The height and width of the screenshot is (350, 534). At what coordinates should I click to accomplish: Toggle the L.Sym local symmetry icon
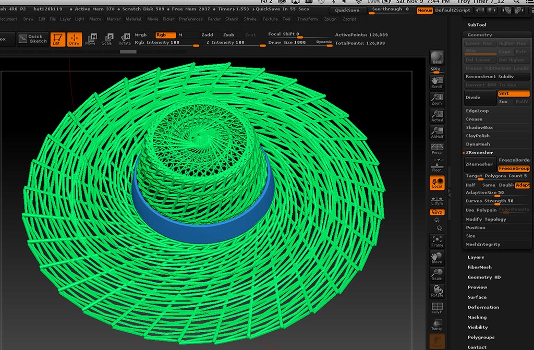point(437,201)
